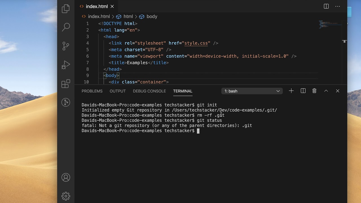Click the html lang="en" tag
Viewport: 361px width, 203px height.
[119, 30]
